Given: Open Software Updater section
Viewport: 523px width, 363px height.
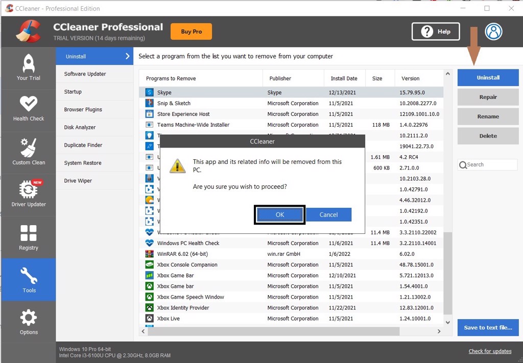Looking at the screenshot, I should [94, 74].
